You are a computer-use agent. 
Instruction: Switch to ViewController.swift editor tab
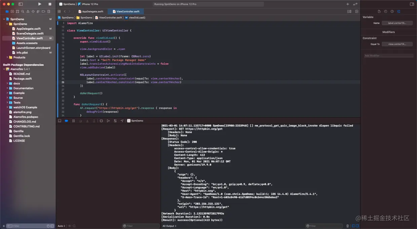tap(126, 11)
